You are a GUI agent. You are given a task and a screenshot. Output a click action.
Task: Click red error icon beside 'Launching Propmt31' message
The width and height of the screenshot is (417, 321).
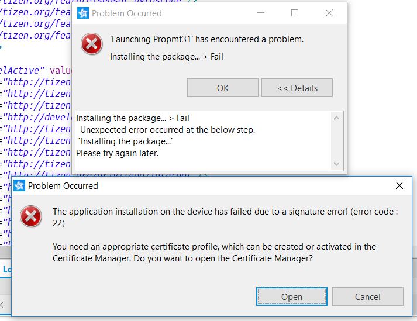coord(91,44)
